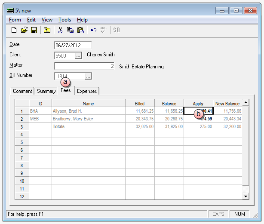This screenshot has width=264, height=224.
Task: Open the Help menu
Action: [x=82, y=20]
